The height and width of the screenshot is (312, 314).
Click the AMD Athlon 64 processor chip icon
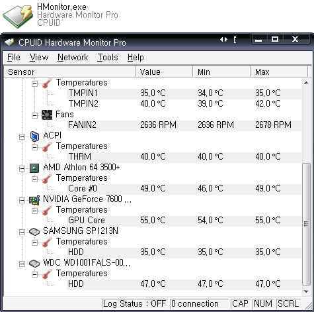(34, 168)
